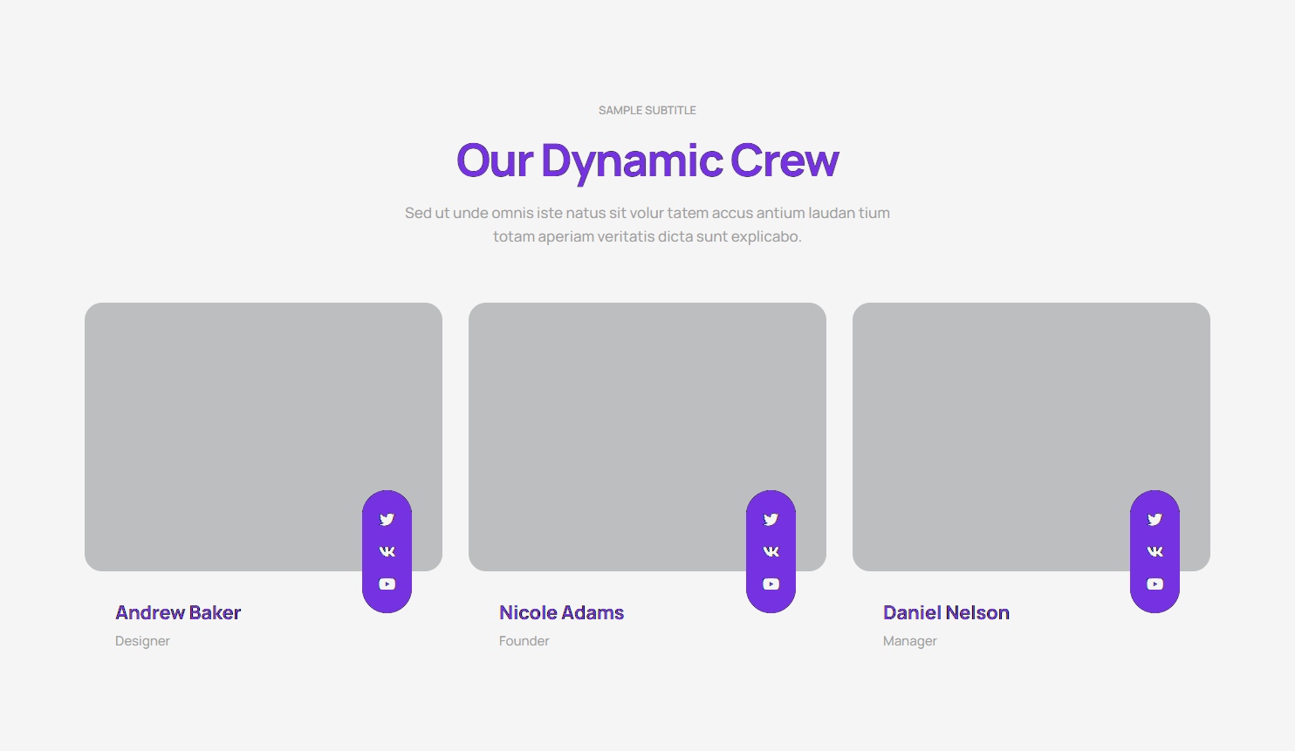The height and width of the screenshot is (751, 1295).
Task: Open Daniel Nelson's Twitter icon
Action: pos(1155,519)
